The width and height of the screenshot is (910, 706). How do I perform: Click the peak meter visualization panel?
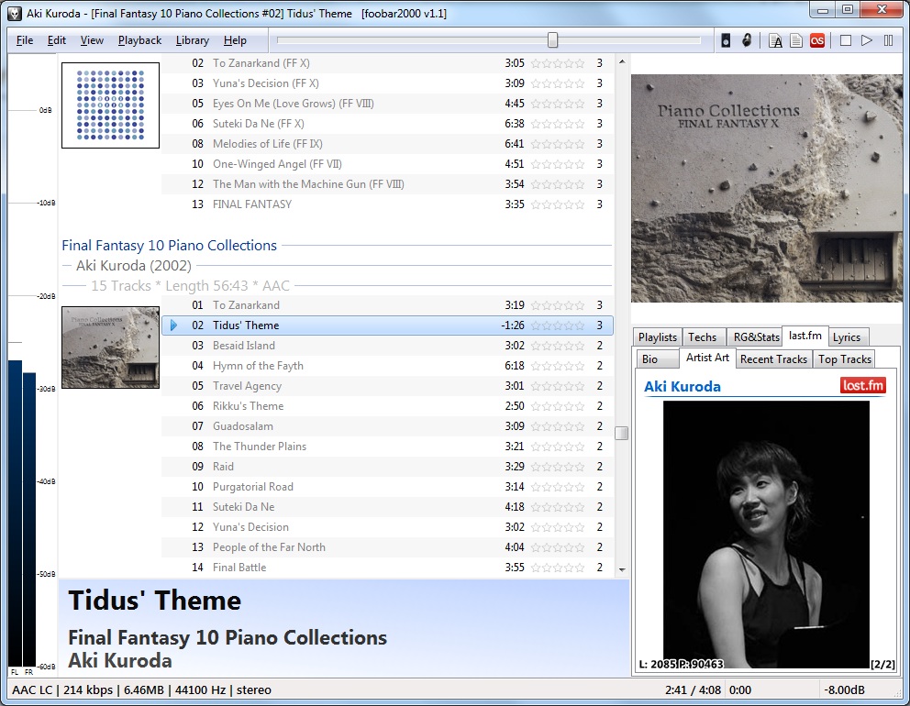32,366
